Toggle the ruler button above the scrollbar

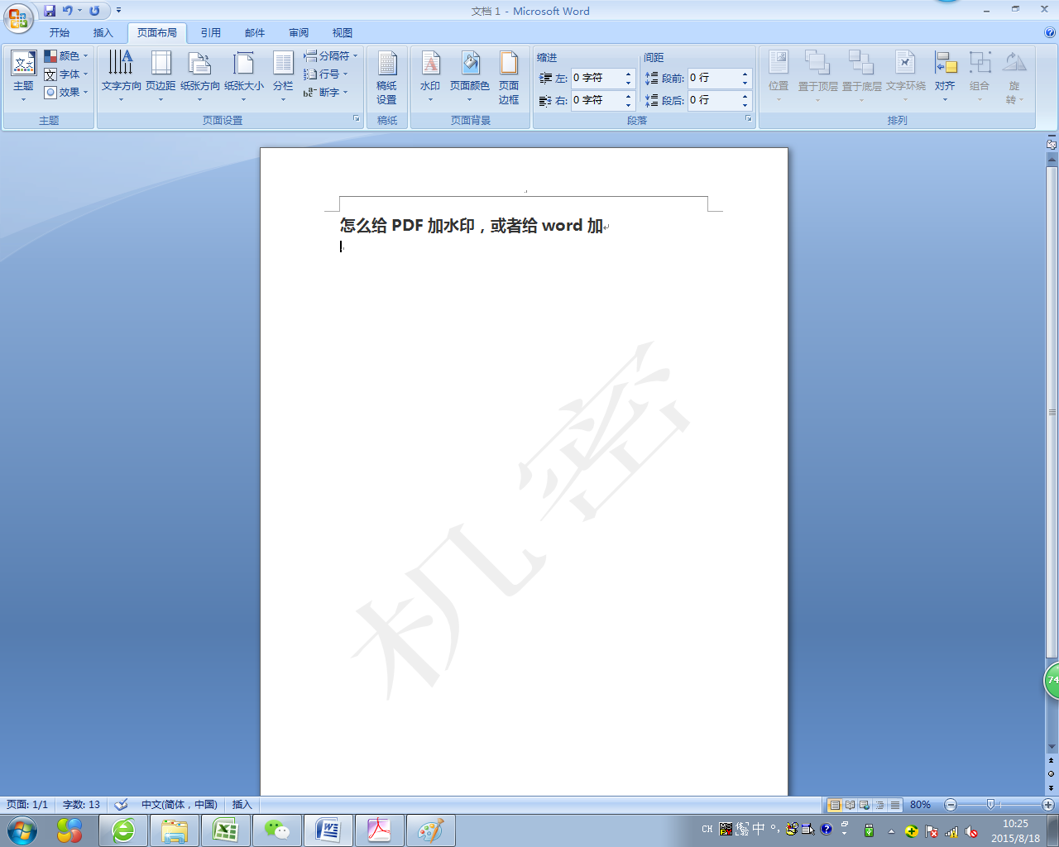click(1052, 144)
